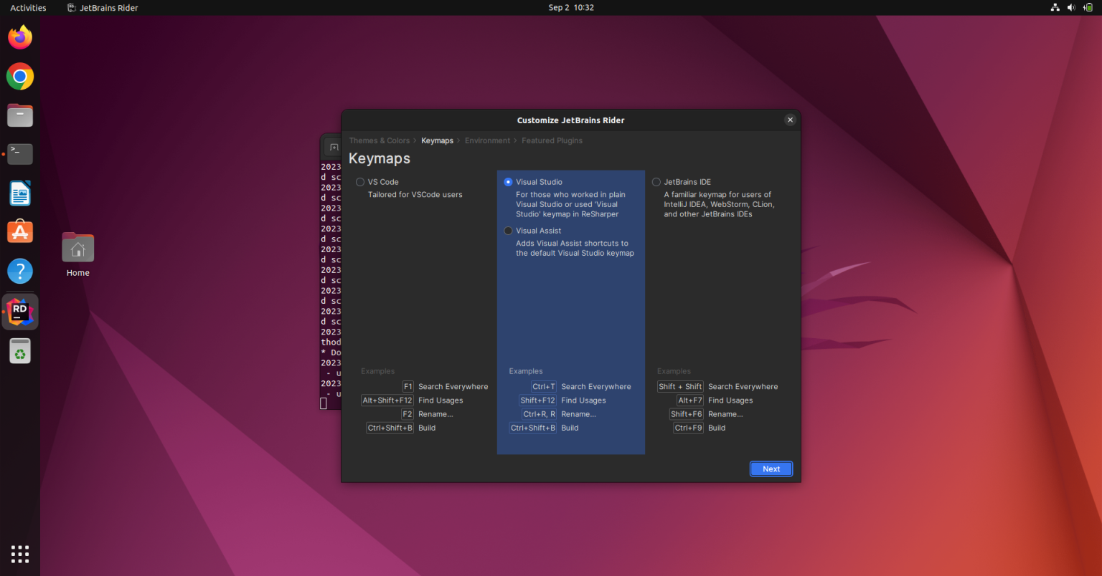Open Firefox from the dock
This screenshot has height=576, width=1102.
pyautogui.click(x=19, y=37)
